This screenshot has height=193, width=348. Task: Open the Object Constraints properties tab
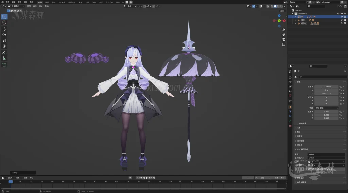(x=290, y=116)
